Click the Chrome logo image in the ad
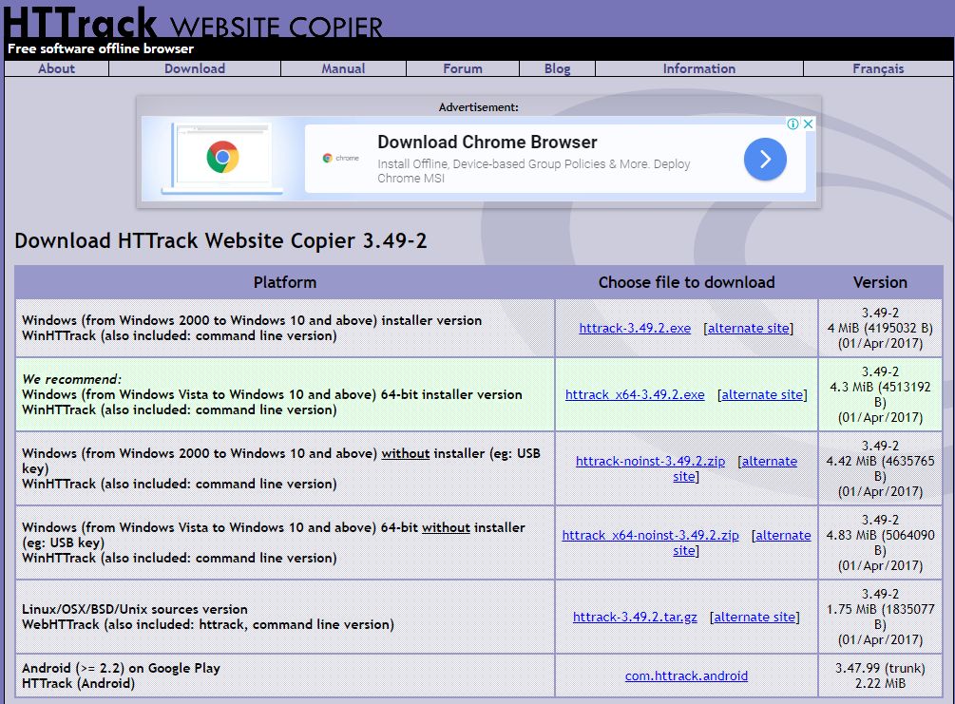 (222, 157)
